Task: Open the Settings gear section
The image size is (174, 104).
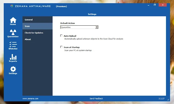Action: (13, 70)
